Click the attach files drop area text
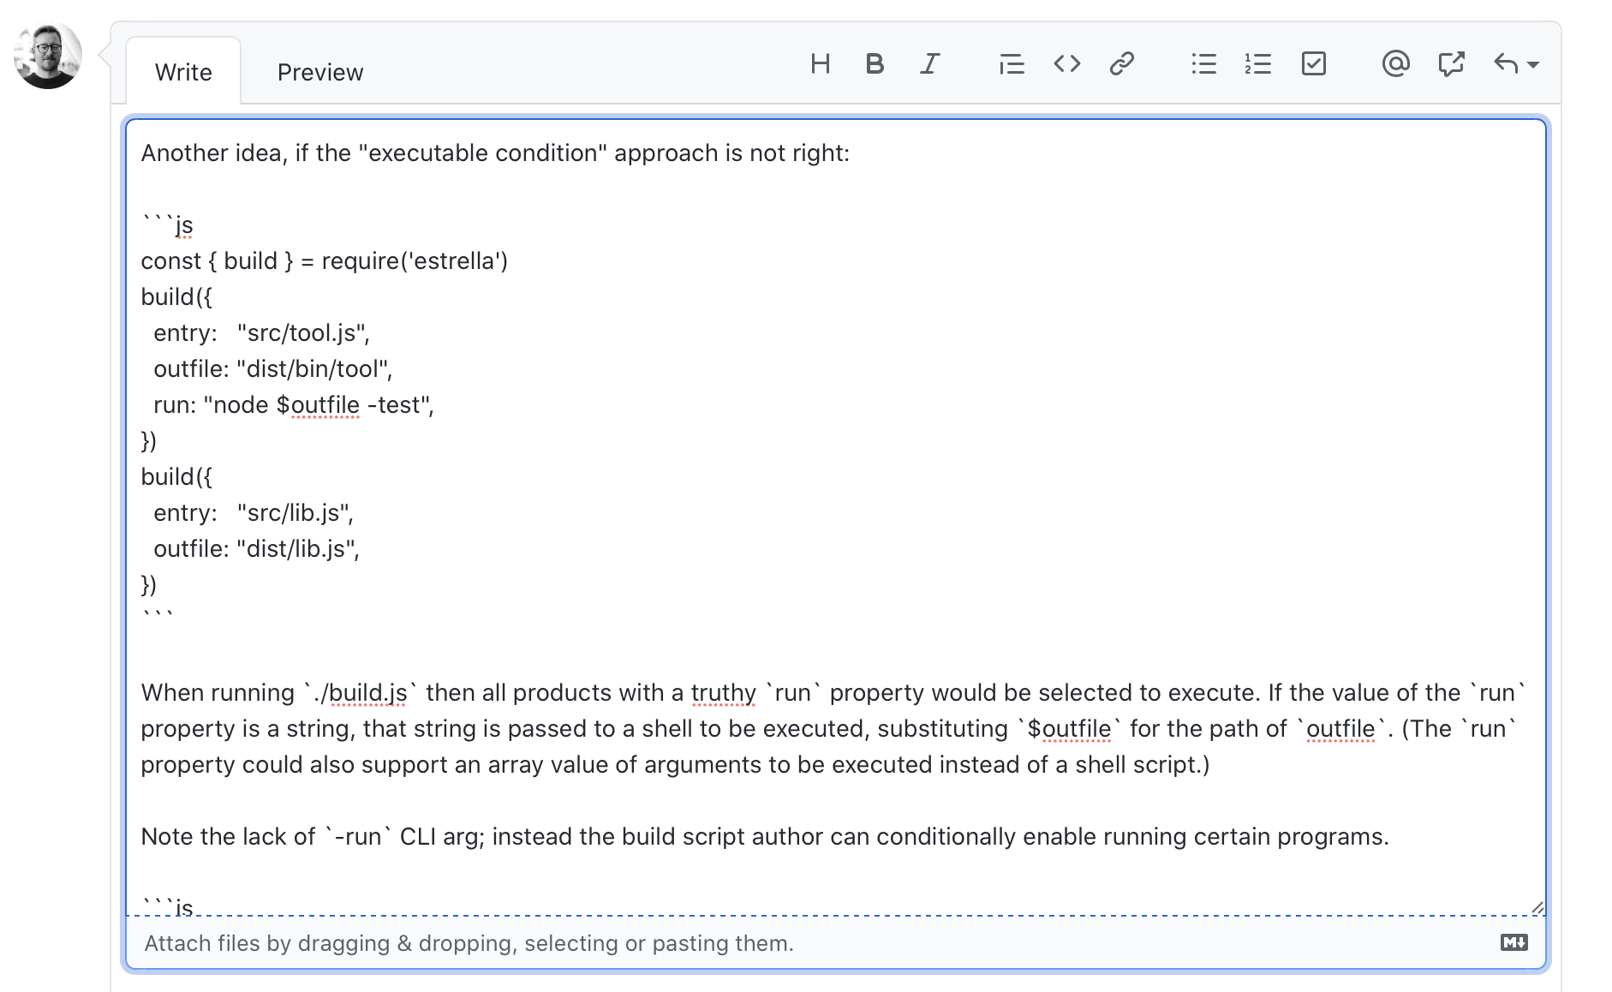 point(469,943)
